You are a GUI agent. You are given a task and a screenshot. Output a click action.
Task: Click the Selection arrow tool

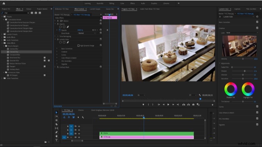coord(57,112)
